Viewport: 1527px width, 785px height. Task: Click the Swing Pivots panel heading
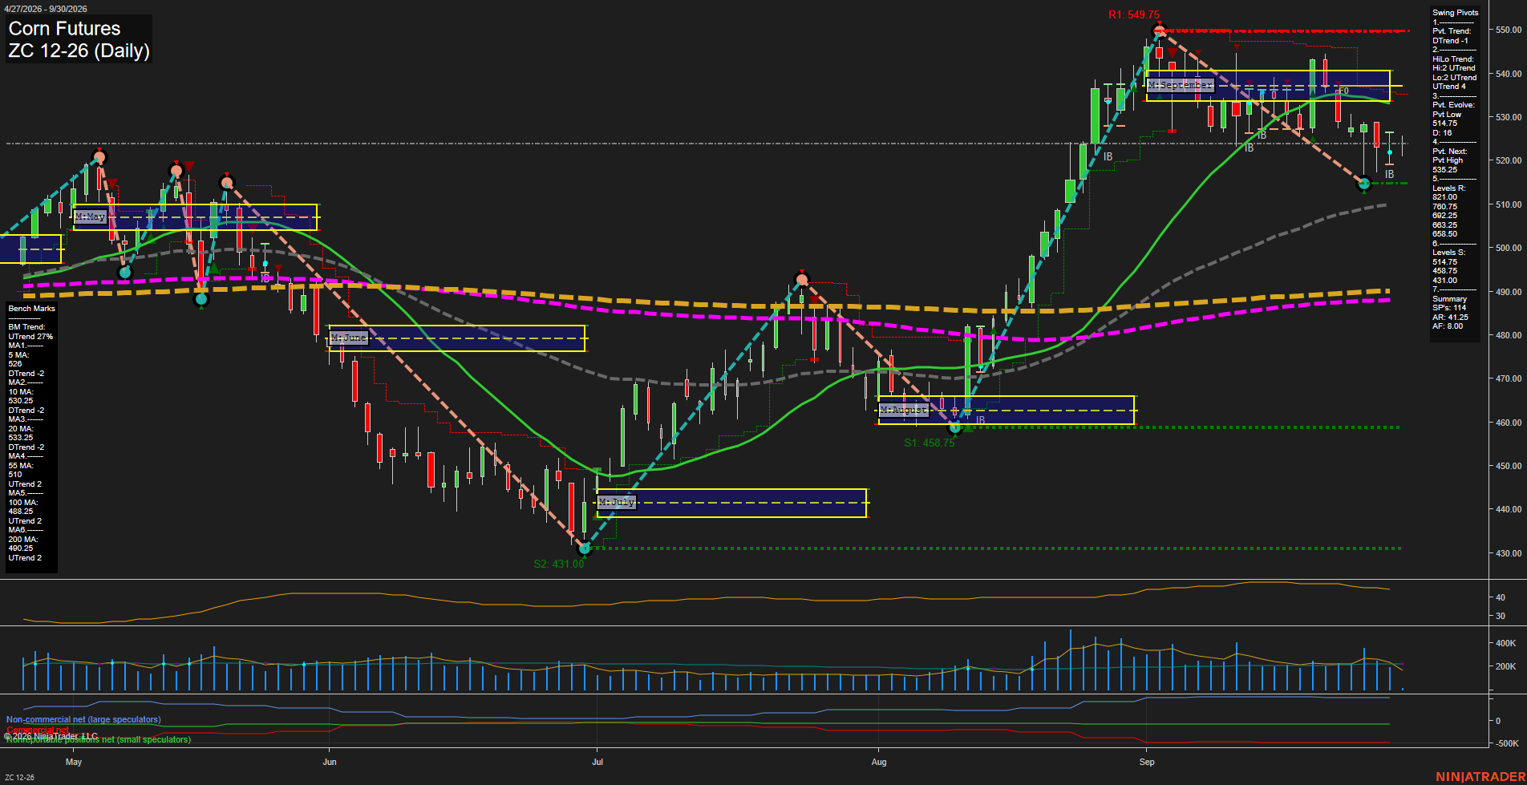(x=1455, y=13)
